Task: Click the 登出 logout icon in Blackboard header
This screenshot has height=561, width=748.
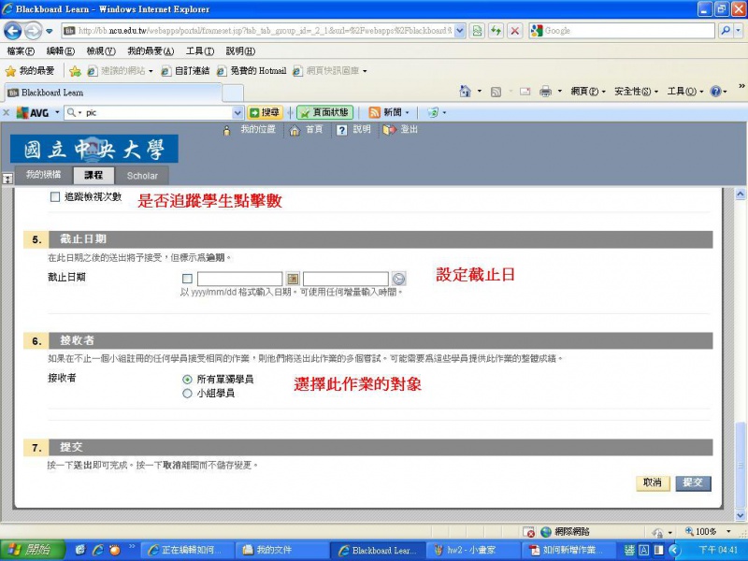Action: (389, 130)
